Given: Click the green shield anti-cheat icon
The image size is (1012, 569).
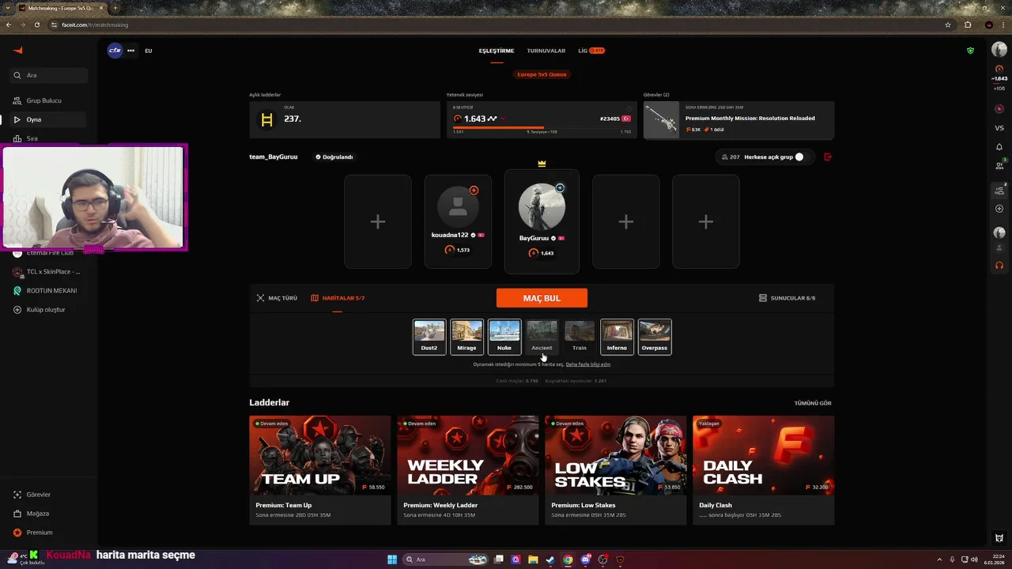Looking at the screenshot, I should point(970,51).
